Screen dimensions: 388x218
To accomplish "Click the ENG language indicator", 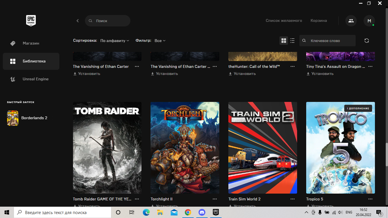I will (349, 212).
